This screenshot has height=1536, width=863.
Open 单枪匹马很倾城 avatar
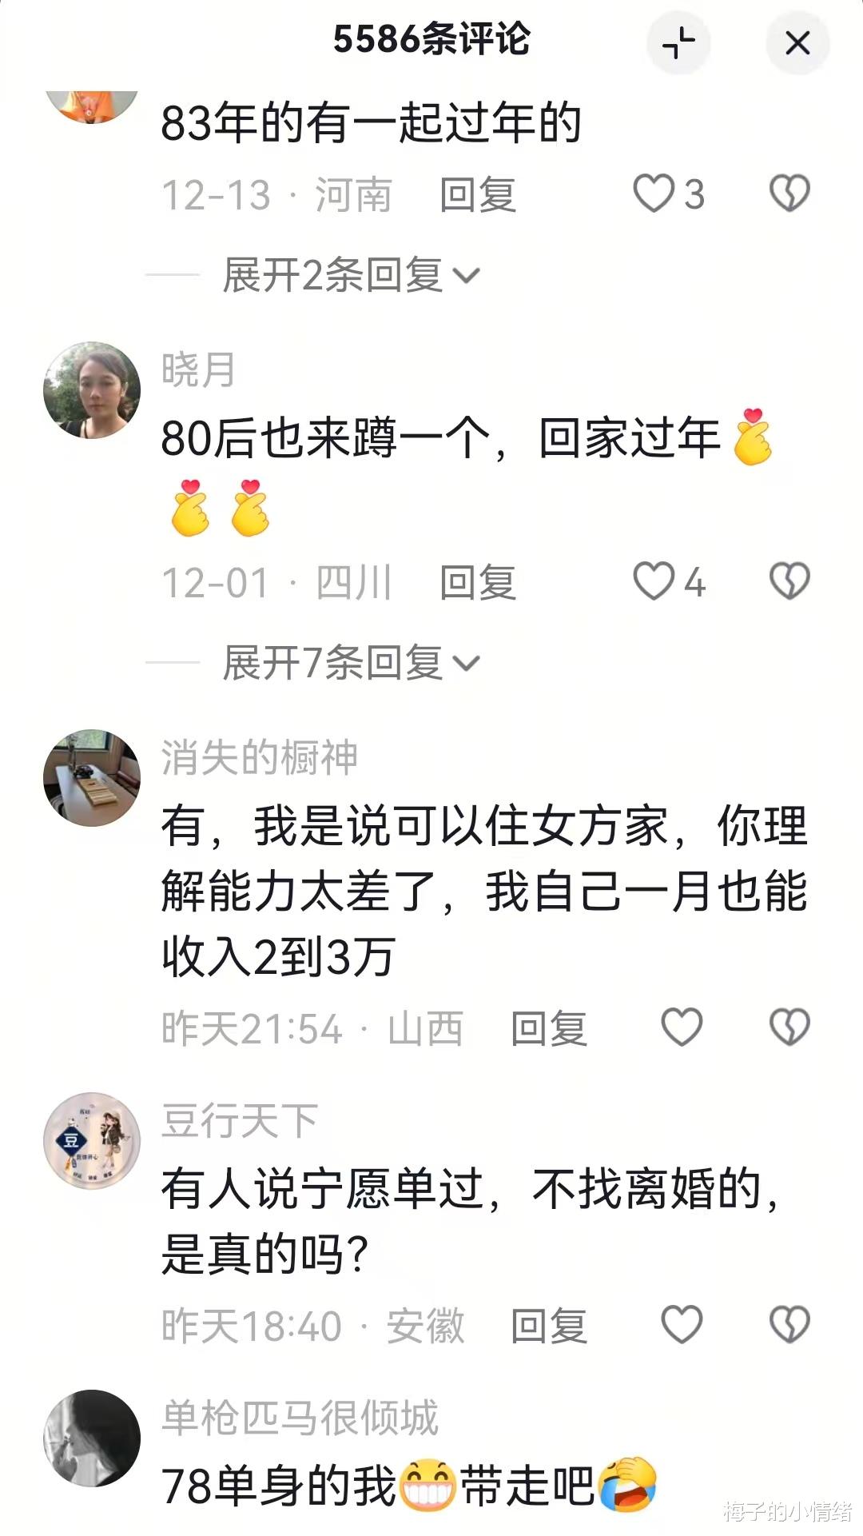tap(92, 1438)
